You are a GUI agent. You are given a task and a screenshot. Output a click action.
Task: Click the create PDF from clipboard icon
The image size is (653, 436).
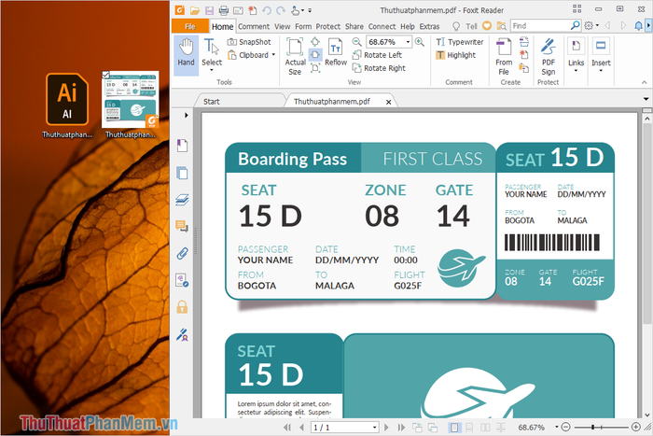tap(524, 68)
